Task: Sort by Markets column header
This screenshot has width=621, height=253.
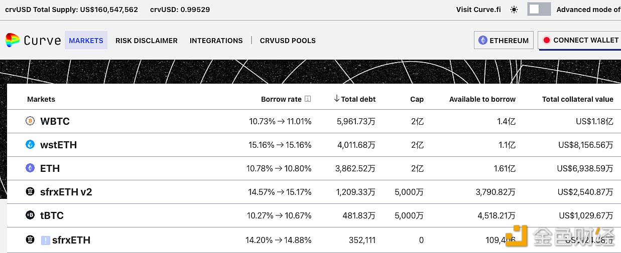Action: coord(41,99)
